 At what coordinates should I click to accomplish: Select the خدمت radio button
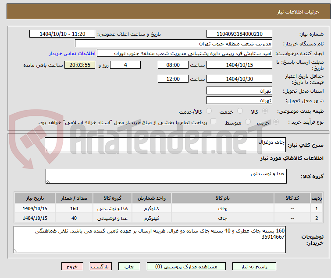[240, 111]
